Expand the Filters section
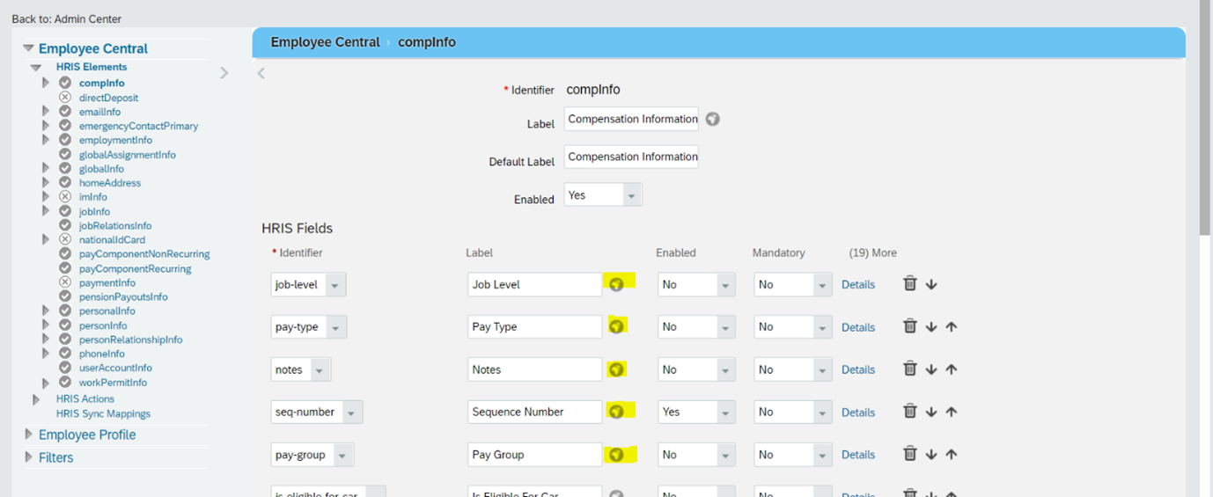The height and width of the screenshot is (497, 1213). 29,457
